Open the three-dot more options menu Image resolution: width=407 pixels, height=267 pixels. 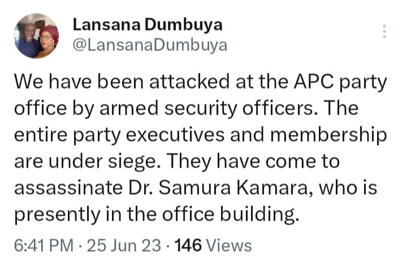[384, 32]
